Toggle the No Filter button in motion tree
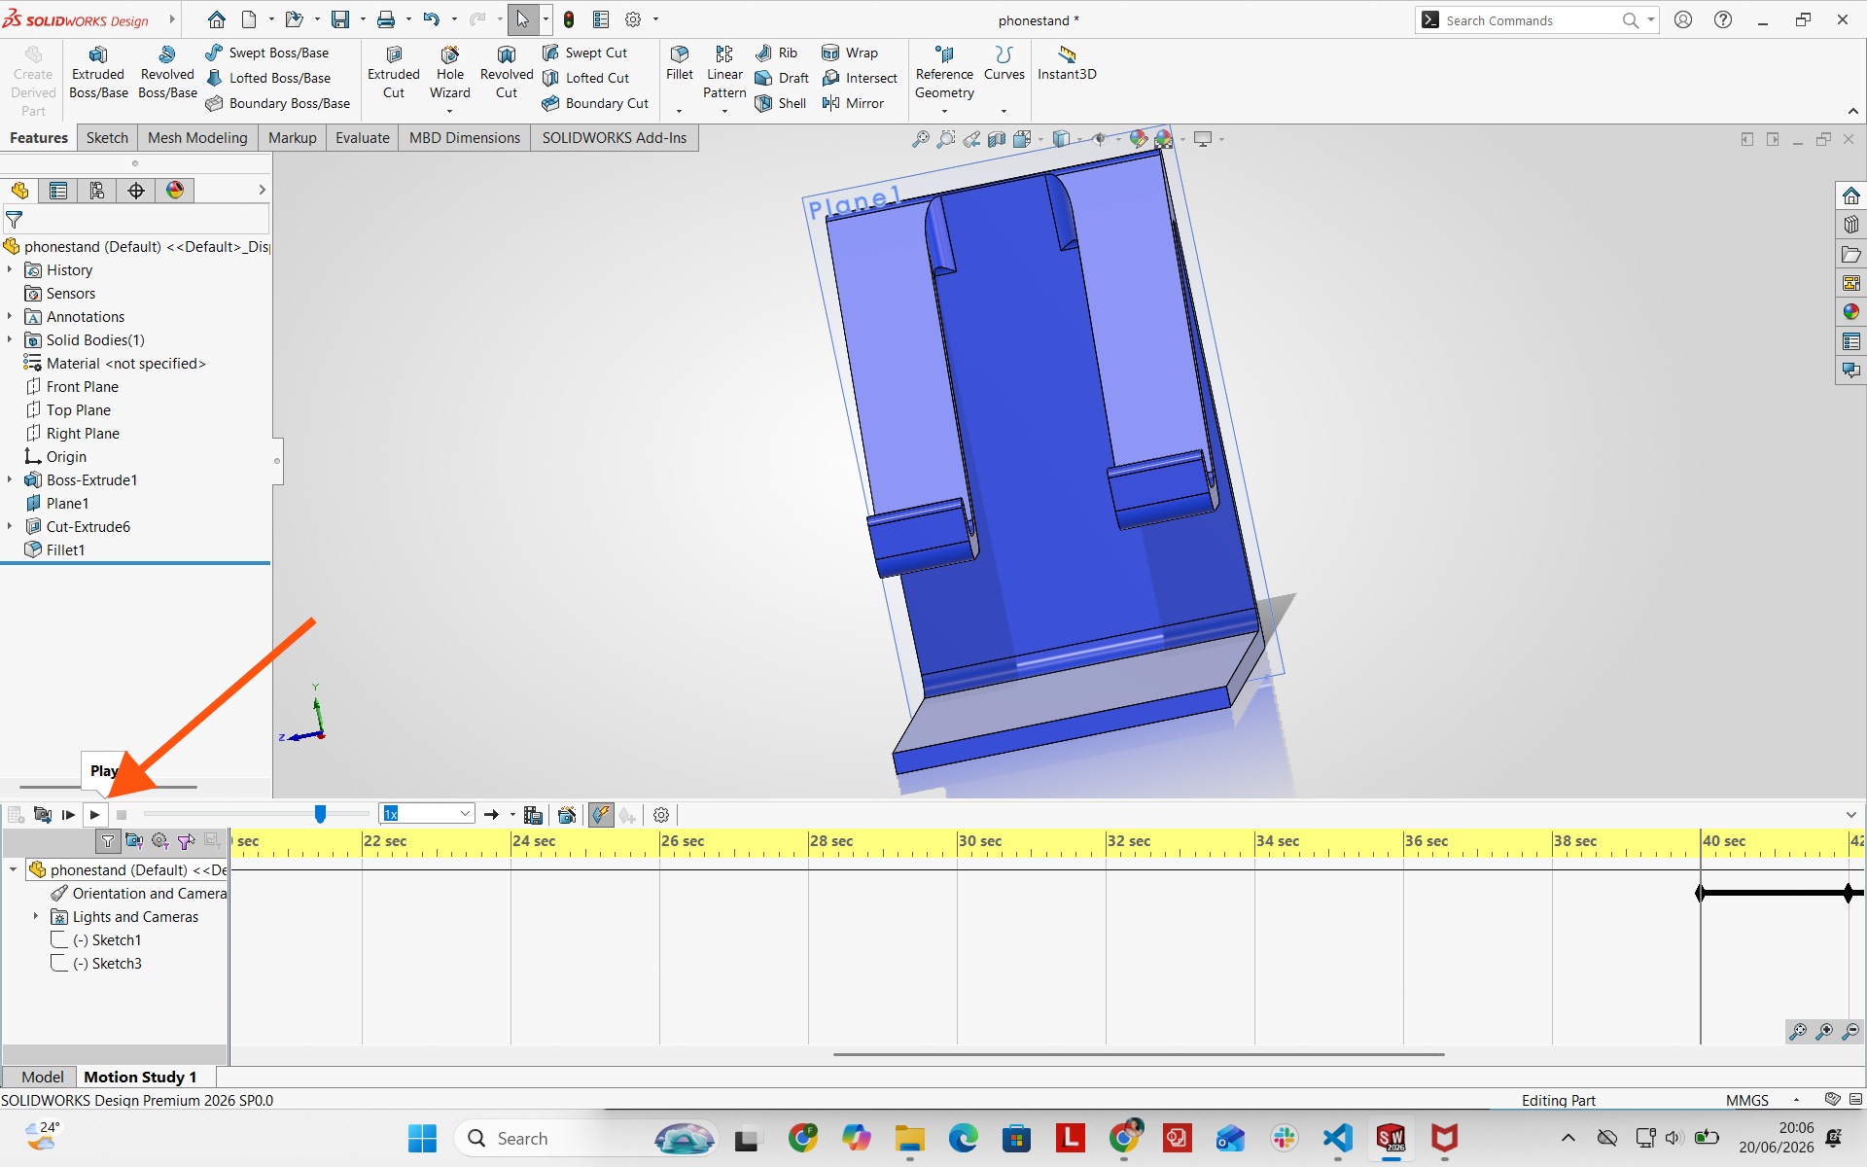Screen dimensions: 1867x1167 [x=108, y=841]
